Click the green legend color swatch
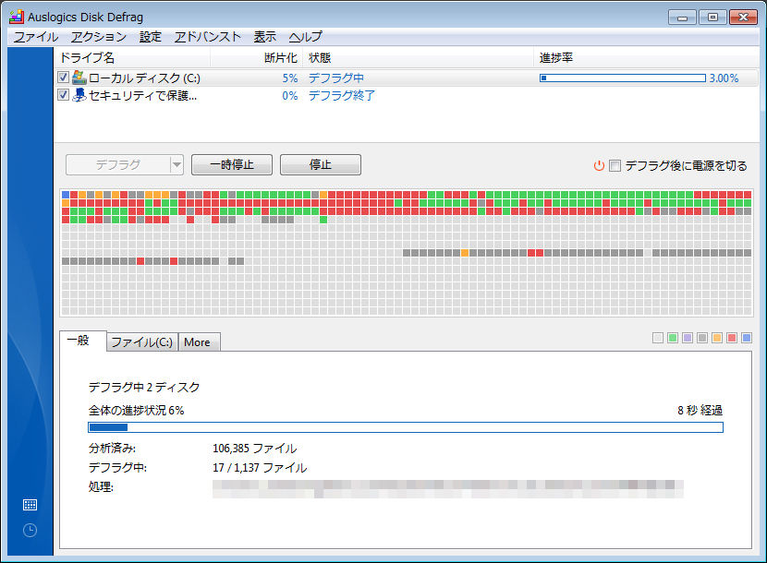 [673, 338]
